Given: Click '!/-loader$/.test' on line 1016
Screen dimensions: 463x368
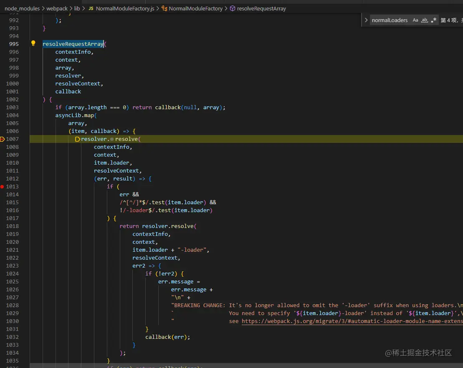Looking at the screenshot, I should tap(145, 210).
